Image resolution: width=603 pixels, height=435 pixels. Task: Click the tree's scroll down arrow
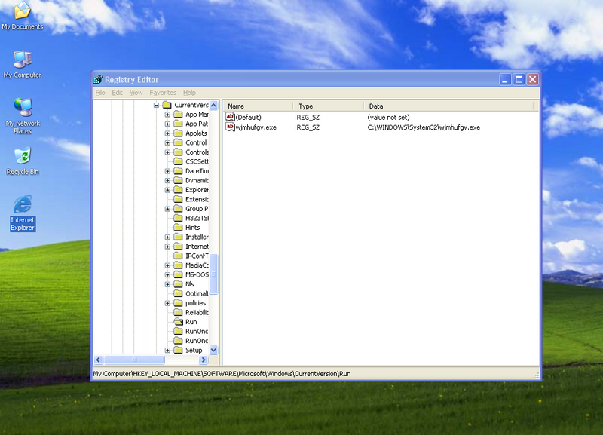click(x=213, y=350)
